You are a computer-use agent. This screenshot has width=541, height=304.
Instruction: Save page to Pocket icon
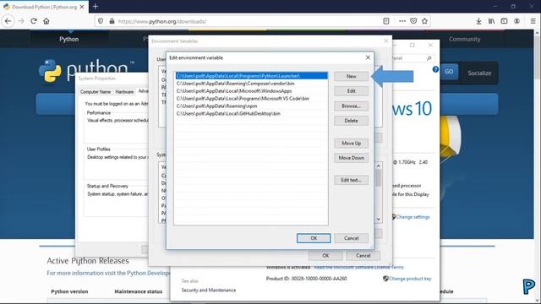[413, 21]
